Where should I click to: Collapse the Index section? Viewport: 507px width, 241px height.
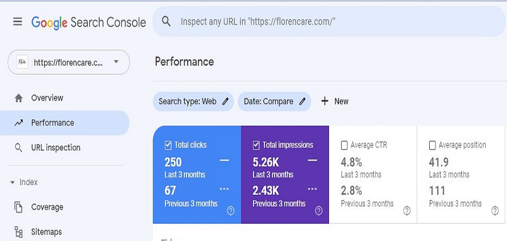pyautogui.click(x=24, y=182)
